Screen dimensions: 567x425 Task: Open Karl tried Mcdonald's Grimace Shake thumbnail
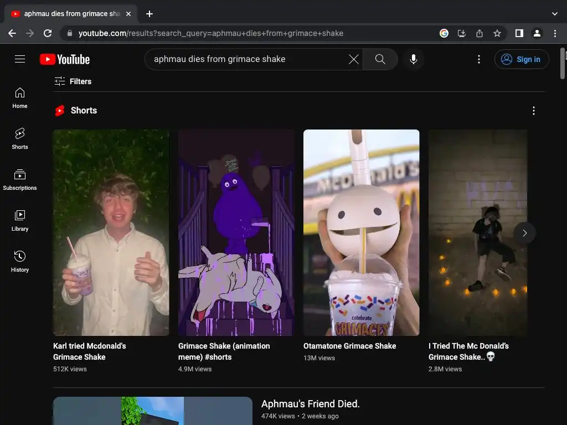pos(111,233)
